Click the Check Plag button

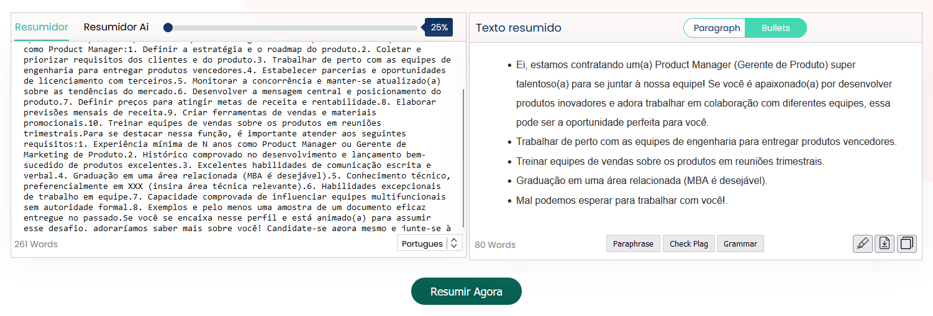[x=689, y=244]
